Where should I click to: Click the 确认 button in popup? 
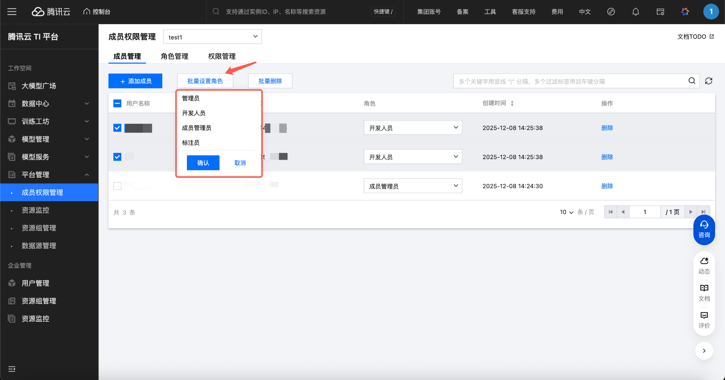point(203,163)
